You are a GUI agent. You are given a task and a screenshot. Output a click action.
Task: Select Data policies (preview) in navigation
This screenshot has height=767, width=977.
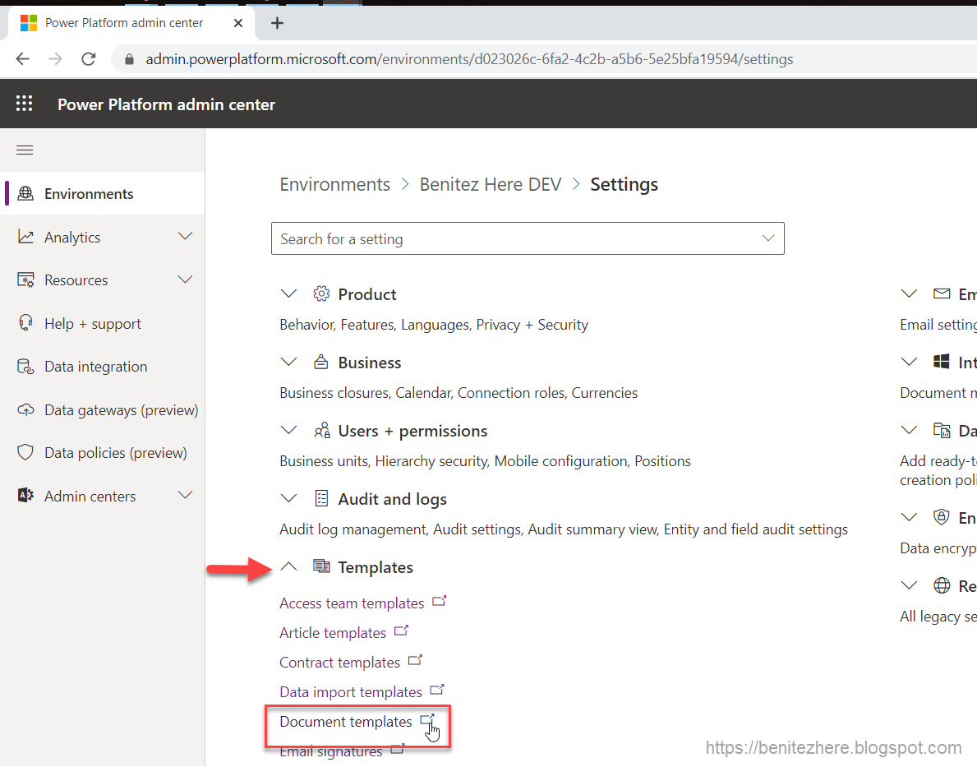point(103,453)
